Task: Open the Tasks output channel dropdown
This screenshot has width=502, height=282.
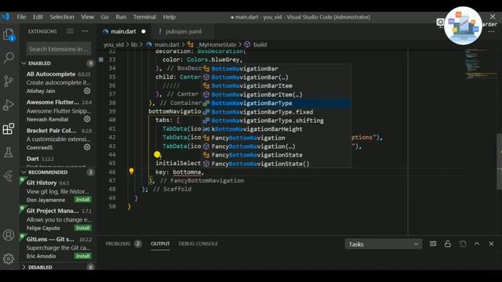Action: click(384, 244)
